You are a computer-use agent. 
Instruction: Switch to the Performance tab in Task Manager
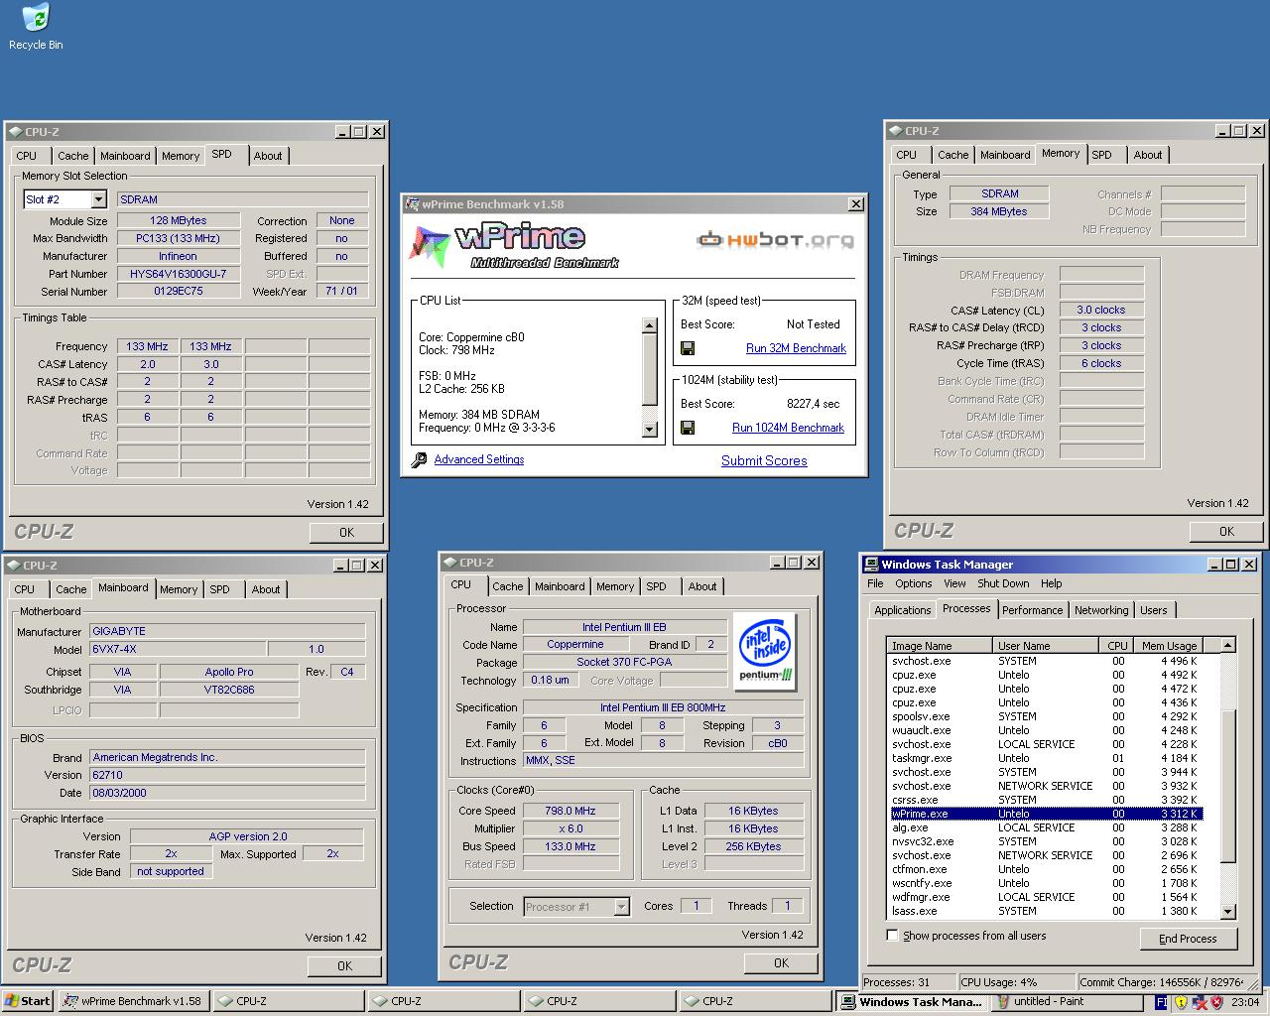coord(1032,610)
